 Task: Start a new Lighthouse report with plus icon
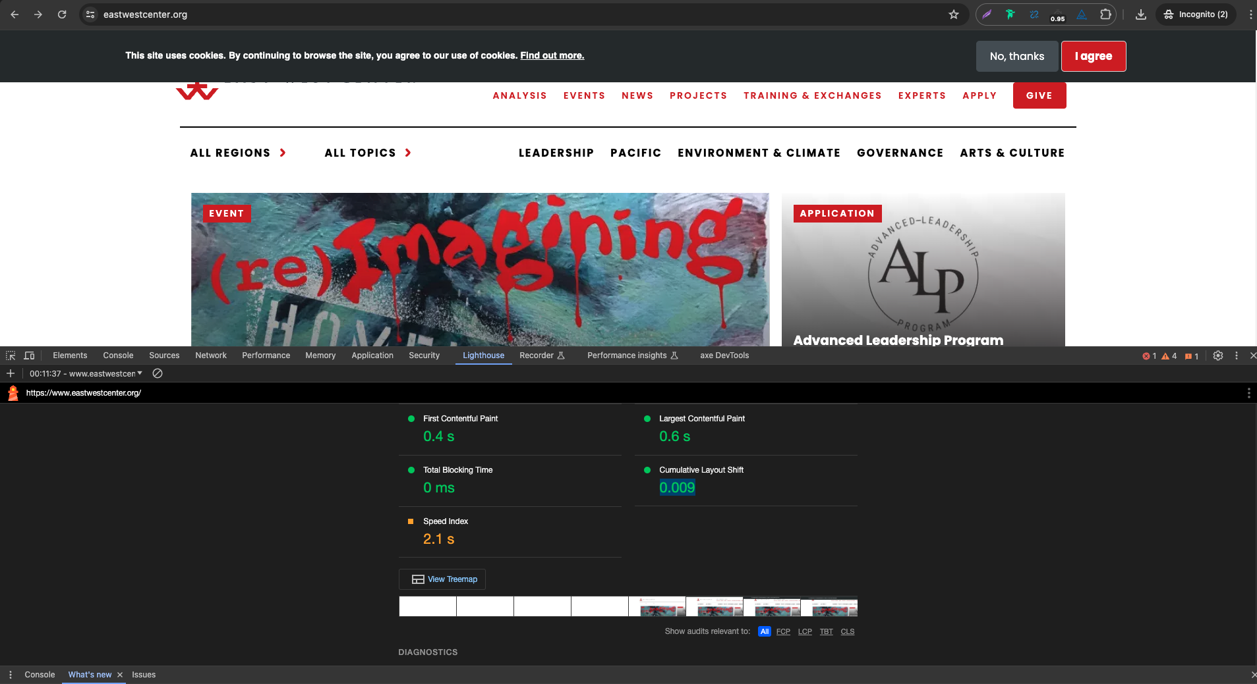(x=11, y=373)
